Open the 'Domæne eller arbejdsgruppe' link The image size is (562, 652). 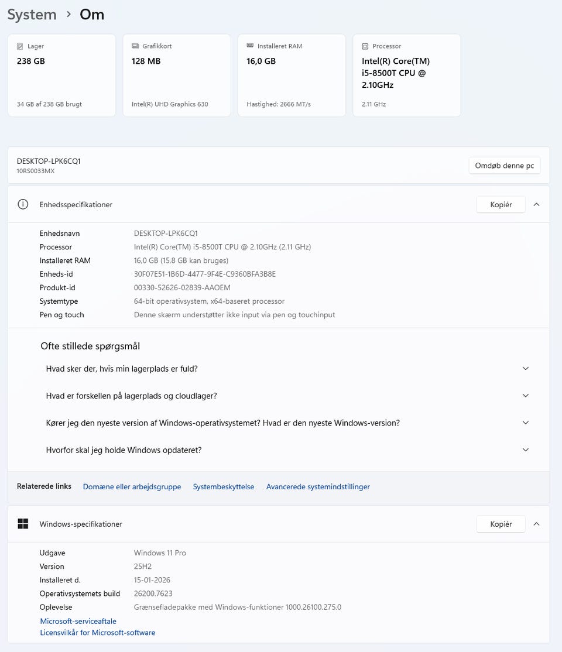click(x=132, y=486)
